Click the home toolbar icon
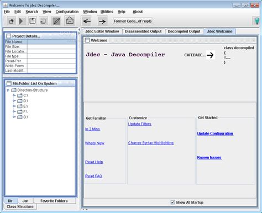262x213 pixels. (70, 20)
